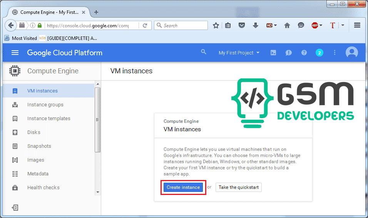Screen dimensions: 368x218
Task: Save page to Pocket icon
Action: 241,25
